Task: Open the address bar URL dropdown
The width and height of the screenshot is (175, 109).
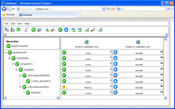Action: point(104,9)
